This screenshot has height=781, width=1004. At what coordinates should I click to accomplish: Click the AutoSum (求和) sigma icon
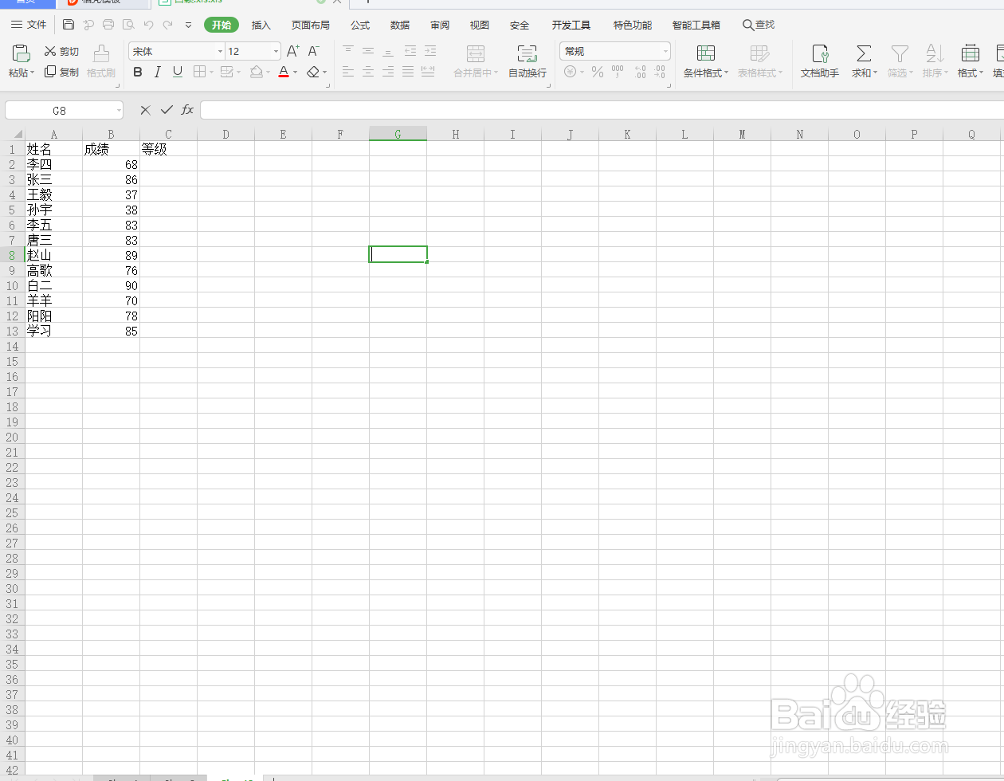point(863,54)
